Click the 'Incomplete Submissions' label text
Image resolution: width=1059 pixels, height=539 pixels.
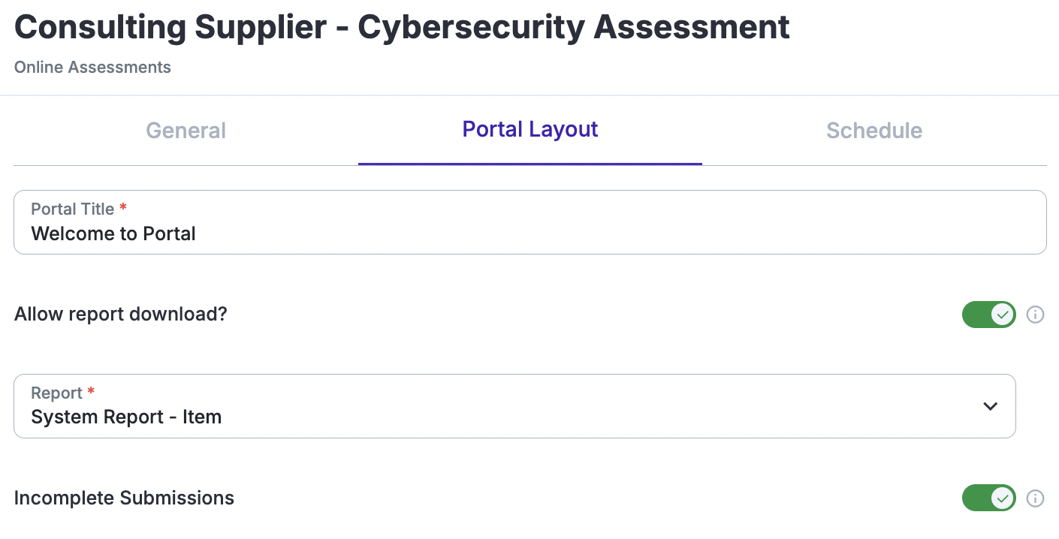[x=124, y=498]
